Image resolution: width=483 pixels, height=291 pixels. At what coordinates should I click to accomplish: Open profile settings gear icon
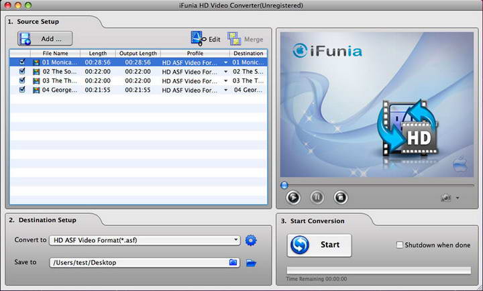click(251, 240)
